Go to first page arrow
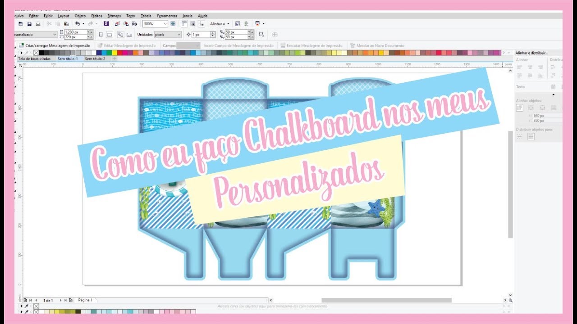The width and height of the screenshot is (577, 324). click(31, 300)
